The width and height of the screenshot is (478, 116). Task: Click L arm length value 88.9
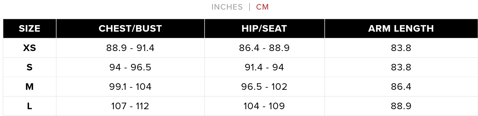[x=401, y=106]
